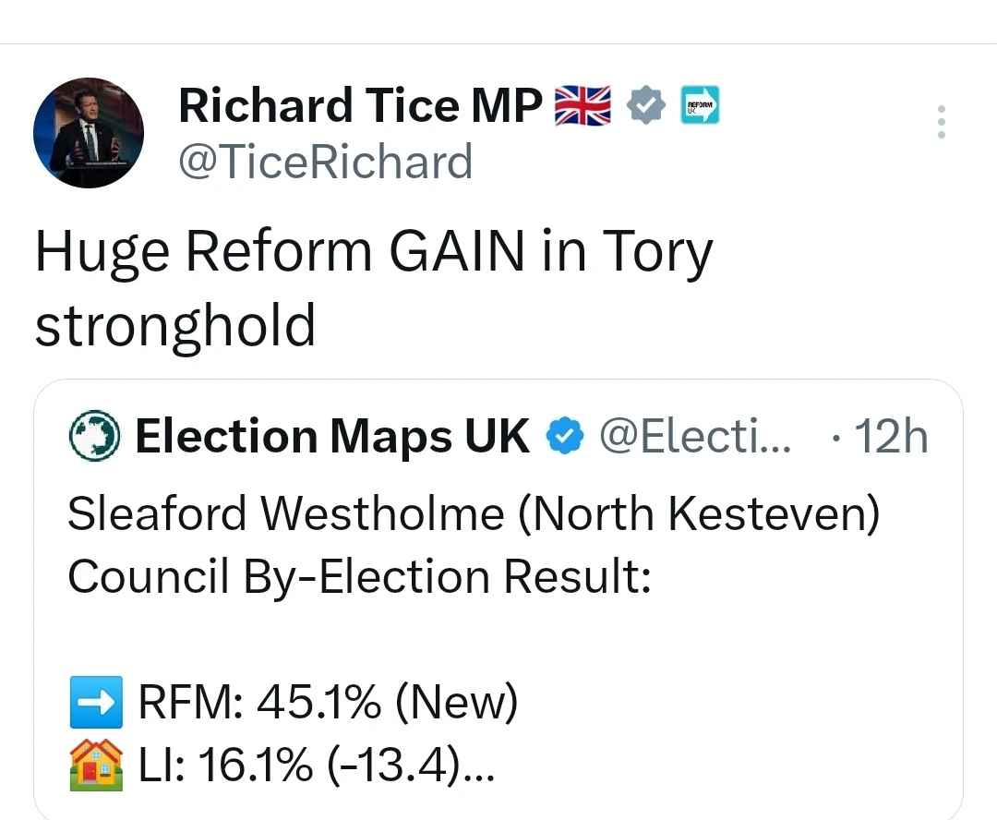Click the 12h timestamp on quoted post

tap(890, 437)
